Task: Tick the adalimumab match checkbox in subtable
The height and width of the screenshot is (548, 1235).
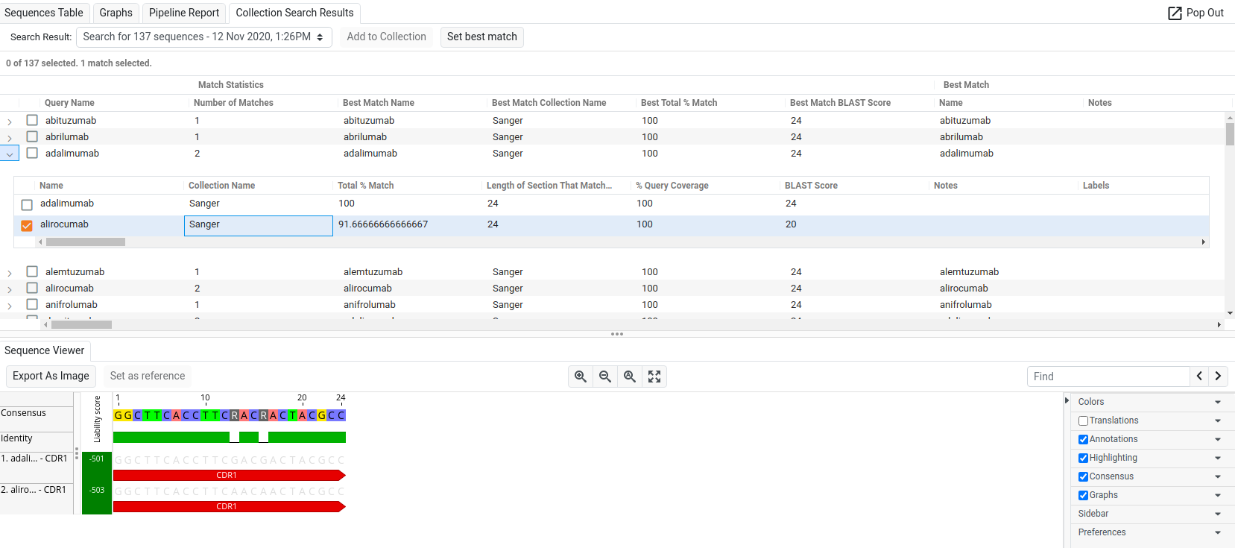Action: (x=27, y=204)
